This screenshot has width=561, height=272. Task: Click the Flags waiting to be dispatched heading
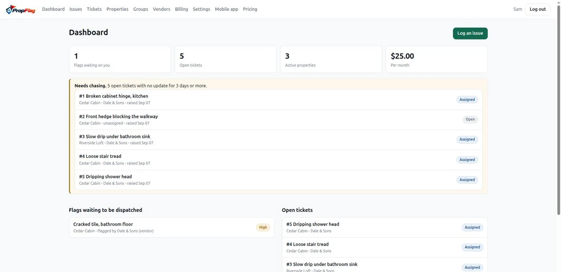coord(105,210)
